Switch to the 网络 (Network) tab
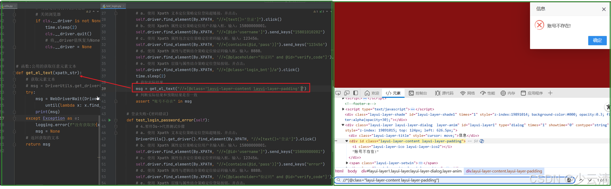The height and width of the screenshot is (189, 611). [467, 93]
